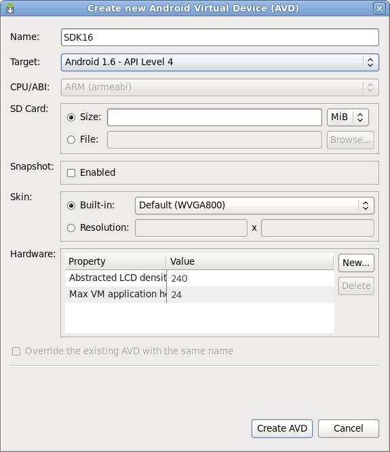390x452 pixels.
Task: Click the Property column header
Action: 115,261
